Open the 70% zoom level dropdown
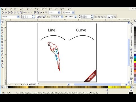Image resolution: width=136 pixels, height=102 pixels. point(59,12)
